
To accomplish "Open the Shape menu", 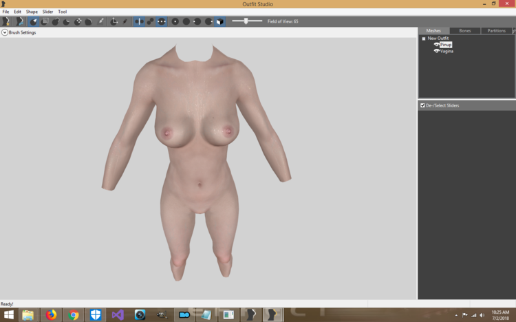I will (x=32, y=12).
